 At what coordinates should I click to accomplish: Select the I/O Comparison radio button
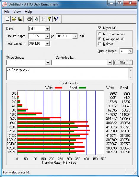pyautogui.click(x=100, y=34)
